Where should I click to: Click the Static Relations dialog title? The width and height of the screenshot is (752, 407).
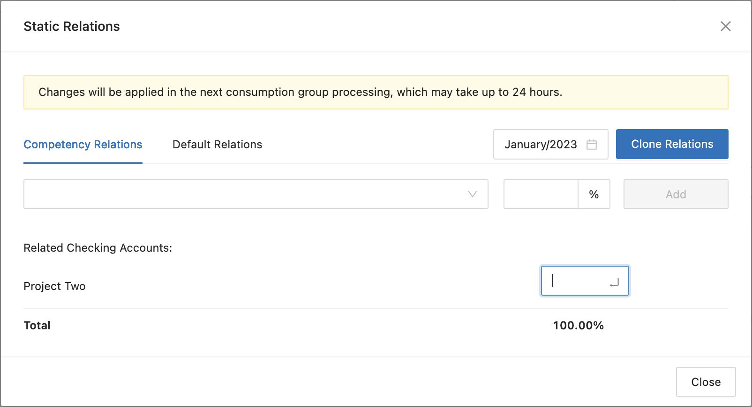click(x=72, y=27)
